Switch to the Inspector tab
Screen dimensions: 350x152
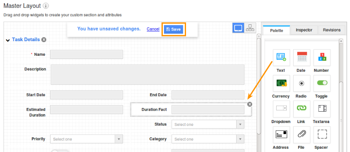click(x=304, y=30)
